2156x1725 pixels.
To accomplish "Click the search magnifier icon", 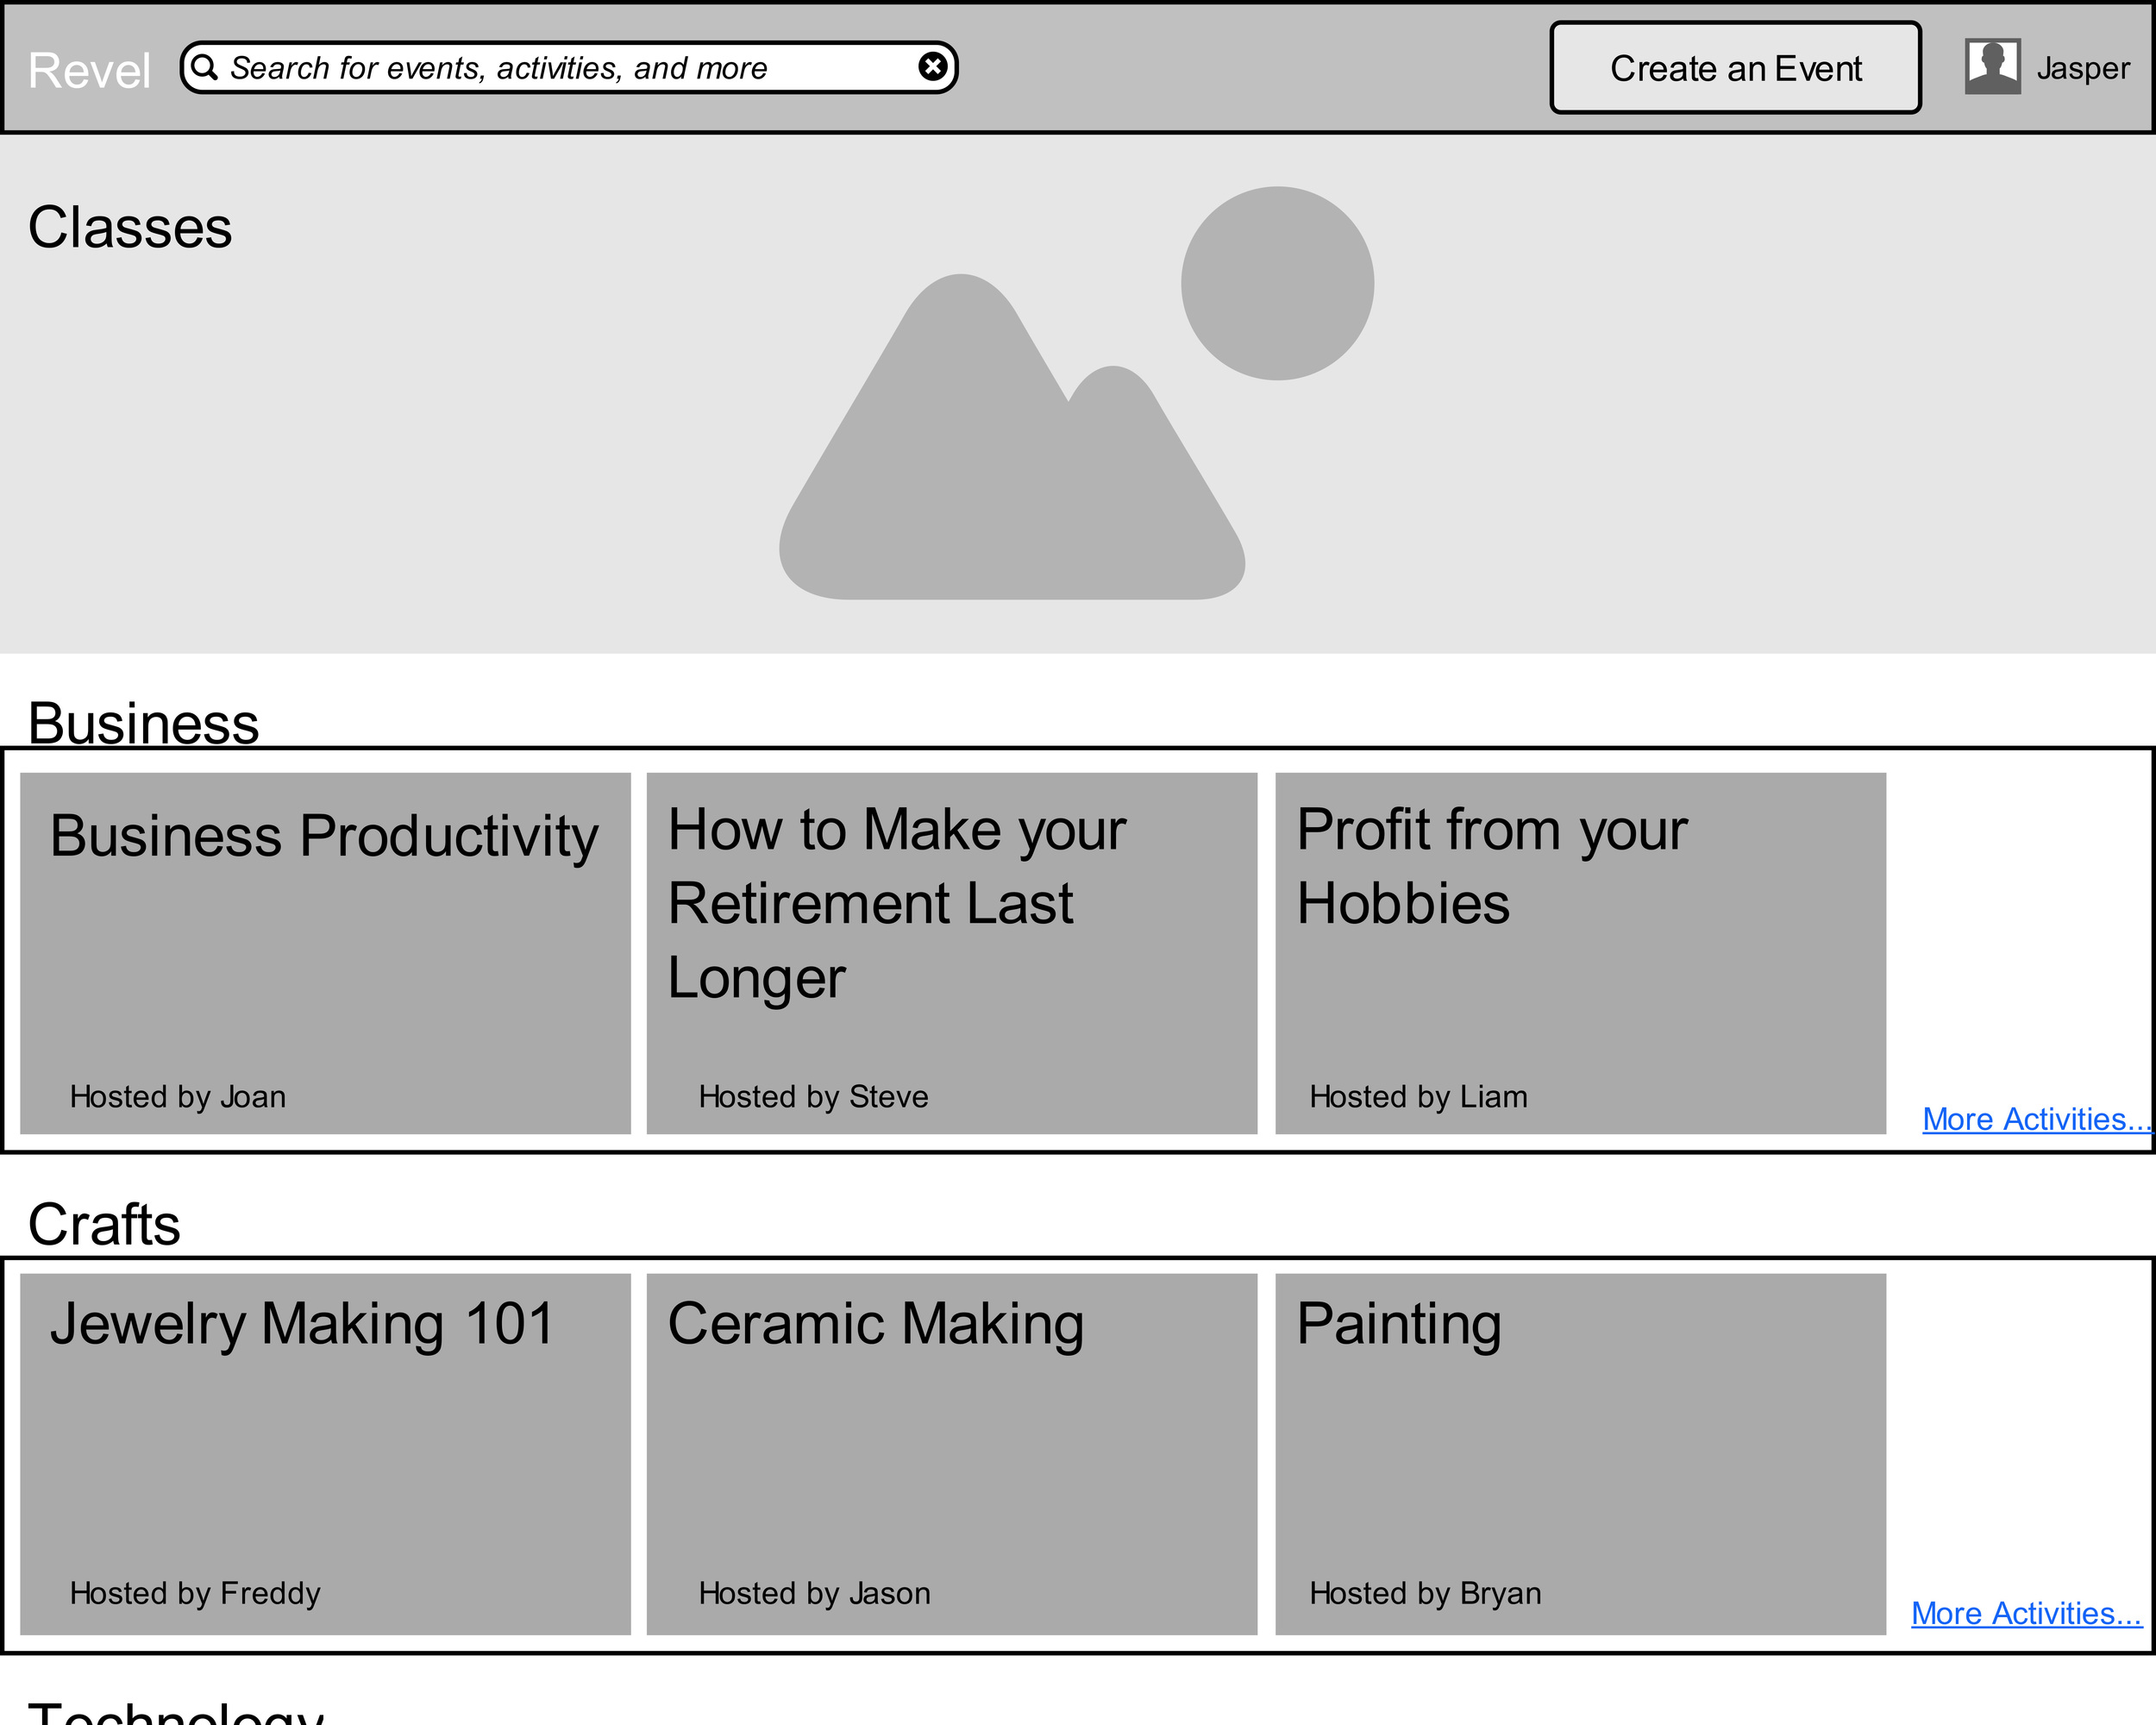I will (204, 67).
